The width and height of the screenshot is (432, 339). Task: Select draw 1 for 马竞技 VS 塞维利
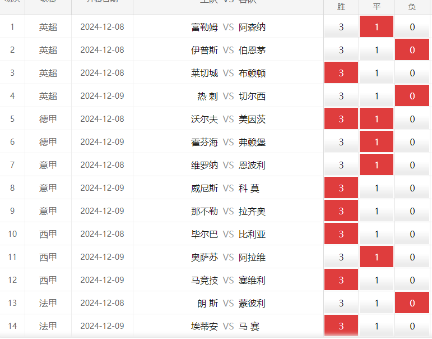[377, 280]
